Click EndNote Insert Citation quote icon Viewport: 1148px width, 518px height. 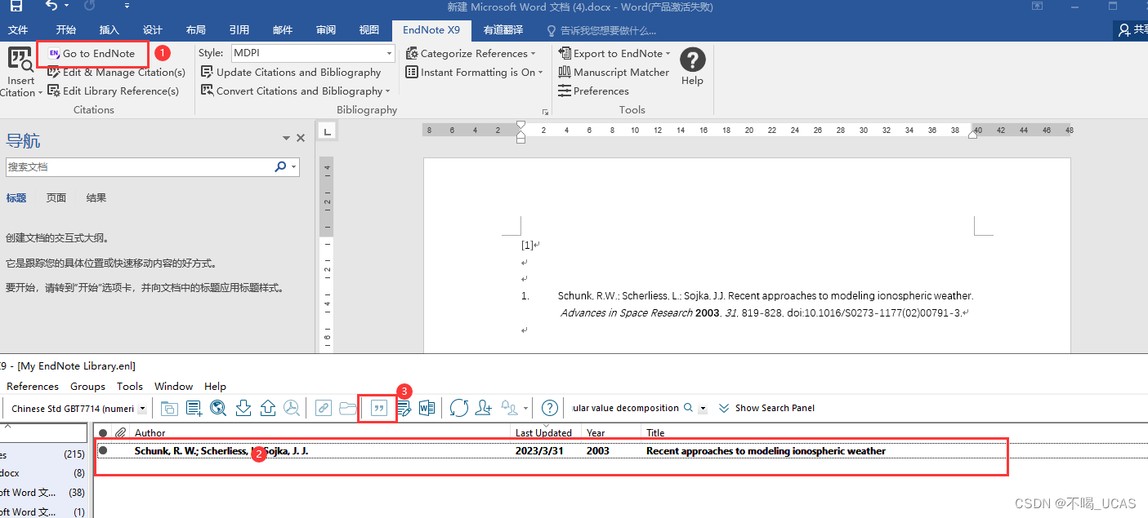[378, 409]
